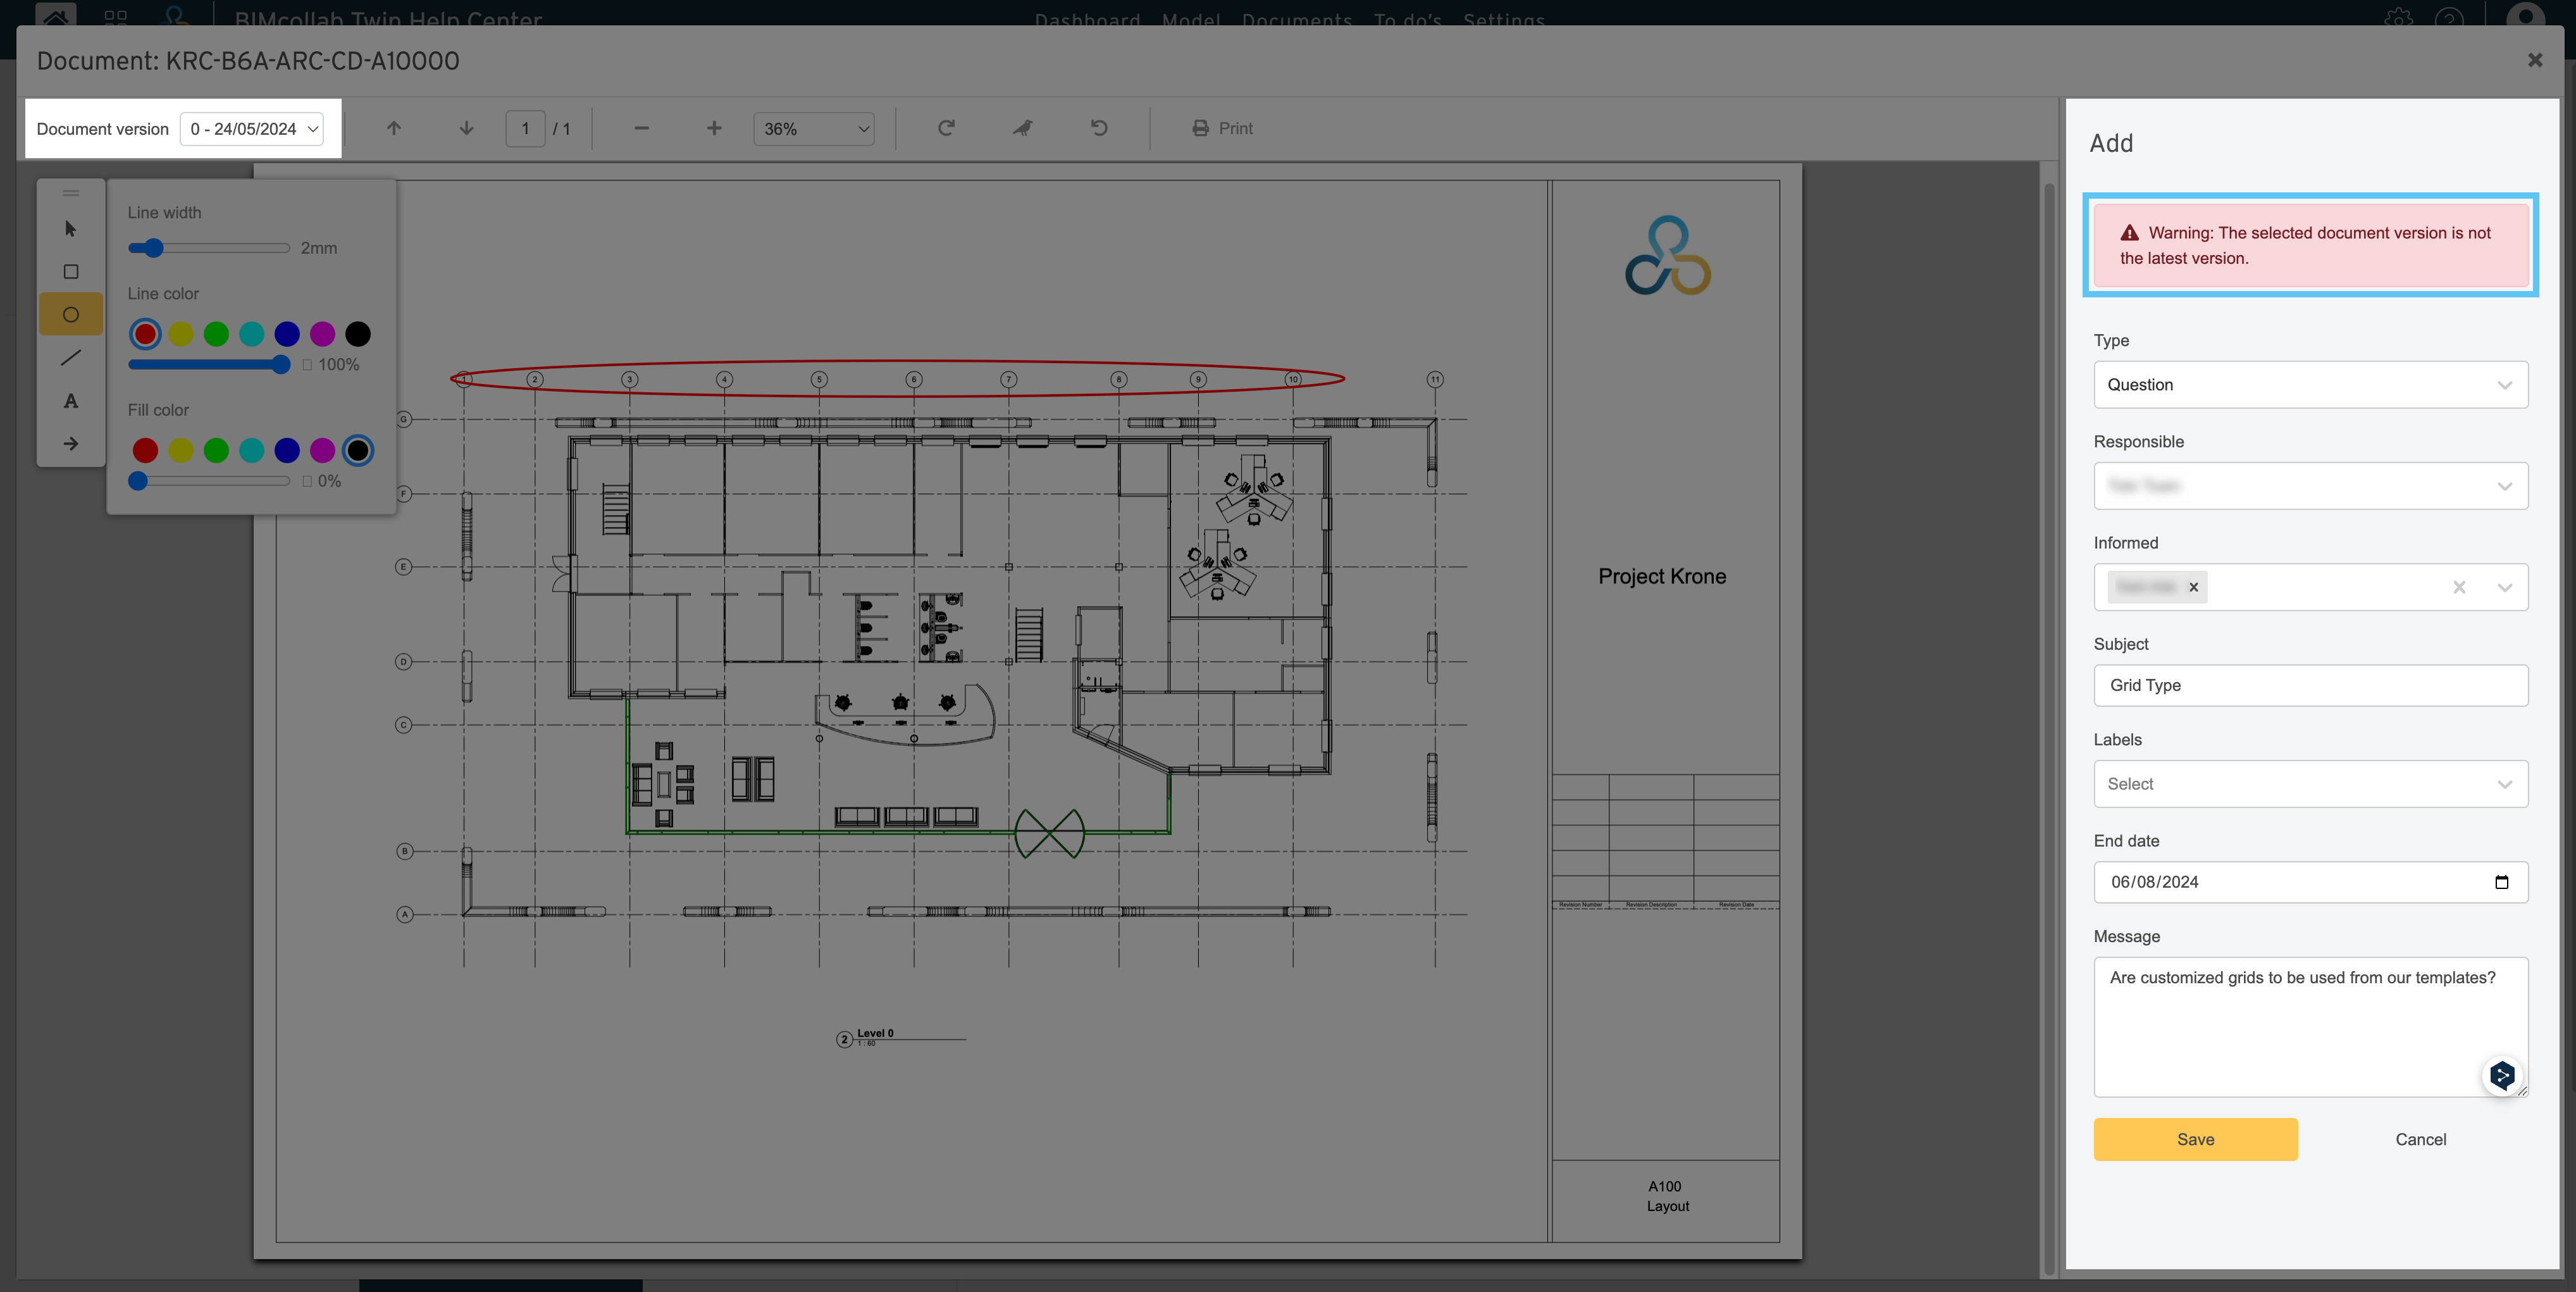Choose green line color
This screenshot has width=2576, height=1292.
pyautogui.click(x=216, y=334)
